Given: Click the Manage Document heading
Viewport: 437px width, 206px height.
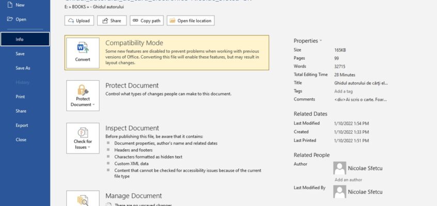Looking at the screenshot, I should coord(133,196).
